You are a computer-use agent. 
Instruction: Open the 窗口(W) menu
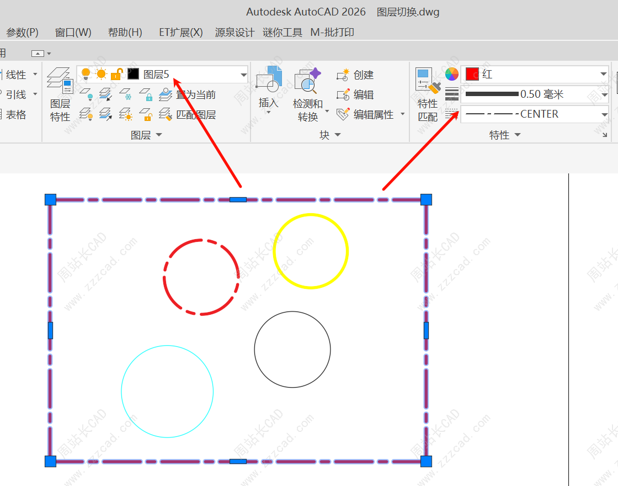73,33
